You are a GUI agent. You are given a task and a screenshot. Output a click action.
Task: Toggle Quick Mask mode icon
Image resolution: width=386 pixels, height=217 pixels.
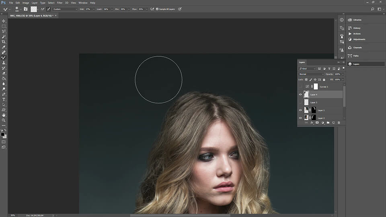pyautogui.click(x=4, y=142)
